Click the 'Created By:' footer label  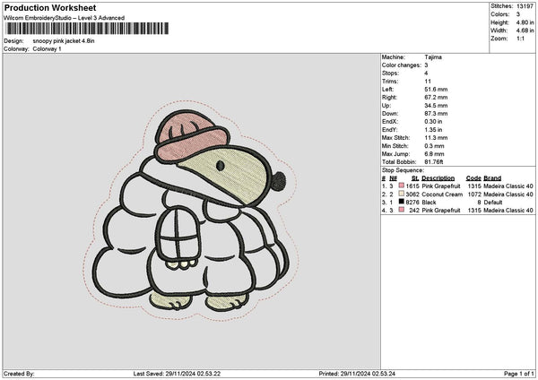click(x=19, y=374)
